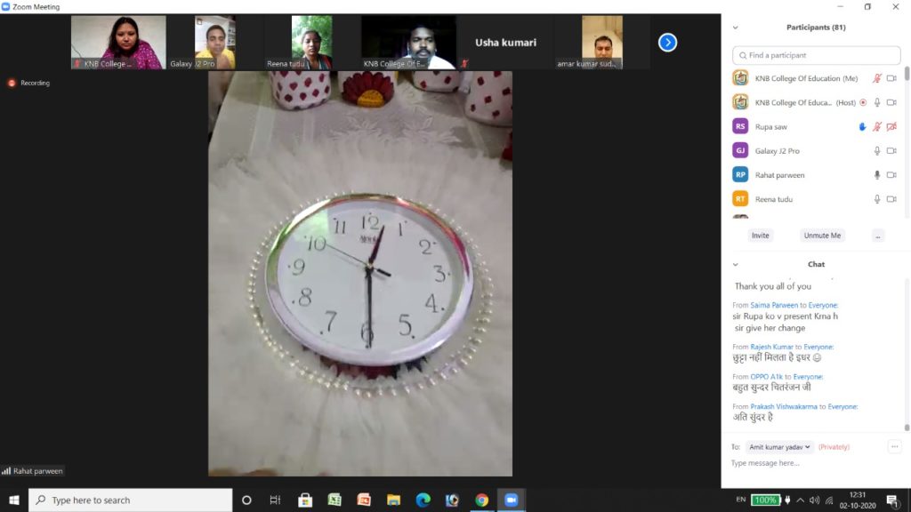Image resolution: width=911 pixels, height=512 pixels.
Task: Toggle the microphone of KNB College (Host)
Action: [877, 103]
